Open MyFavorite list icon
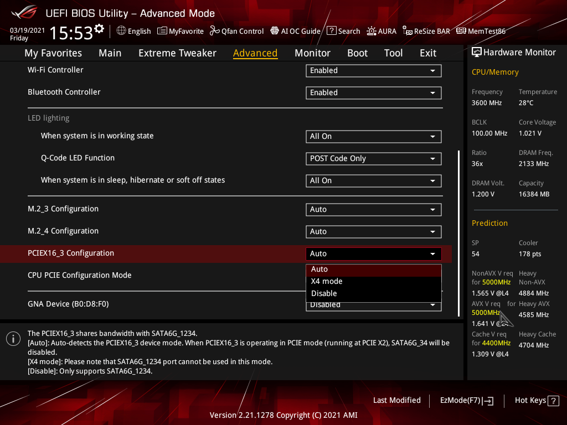Viewport: 567px width, 425px height. [162, 31]
